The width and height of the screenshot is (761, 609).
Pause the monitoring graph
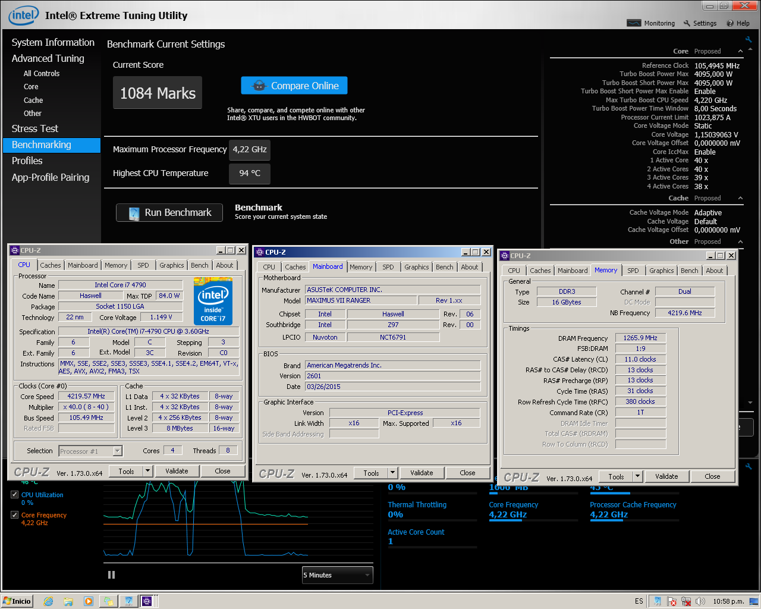click(x=111, y=575)
